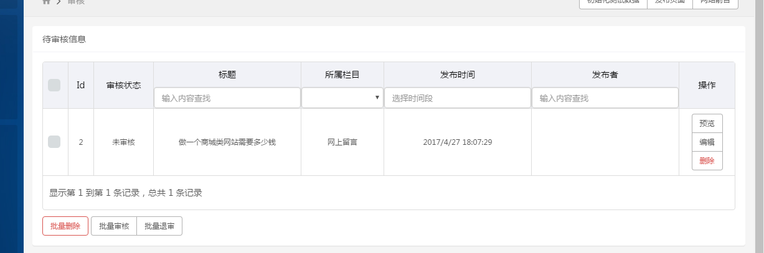Click the 网站前台 button at top right
Image resolution: width=764 pixels, height=253 pixels.
tap(715, 3)
